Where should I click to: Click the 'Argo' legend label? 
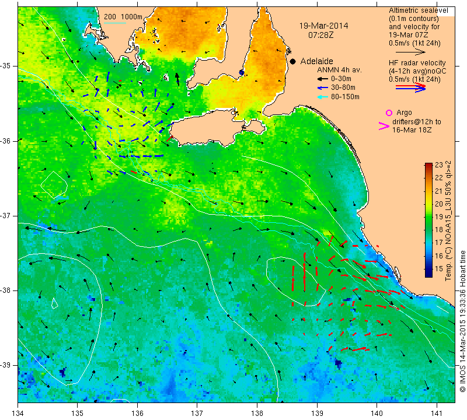point(404,113)
